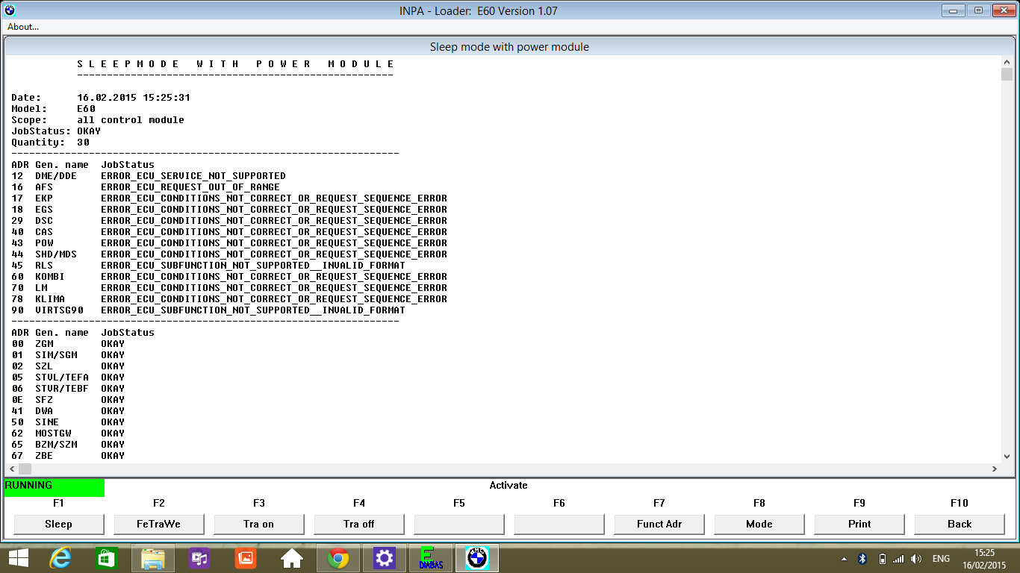Open the PC settings gear icon

385,558
